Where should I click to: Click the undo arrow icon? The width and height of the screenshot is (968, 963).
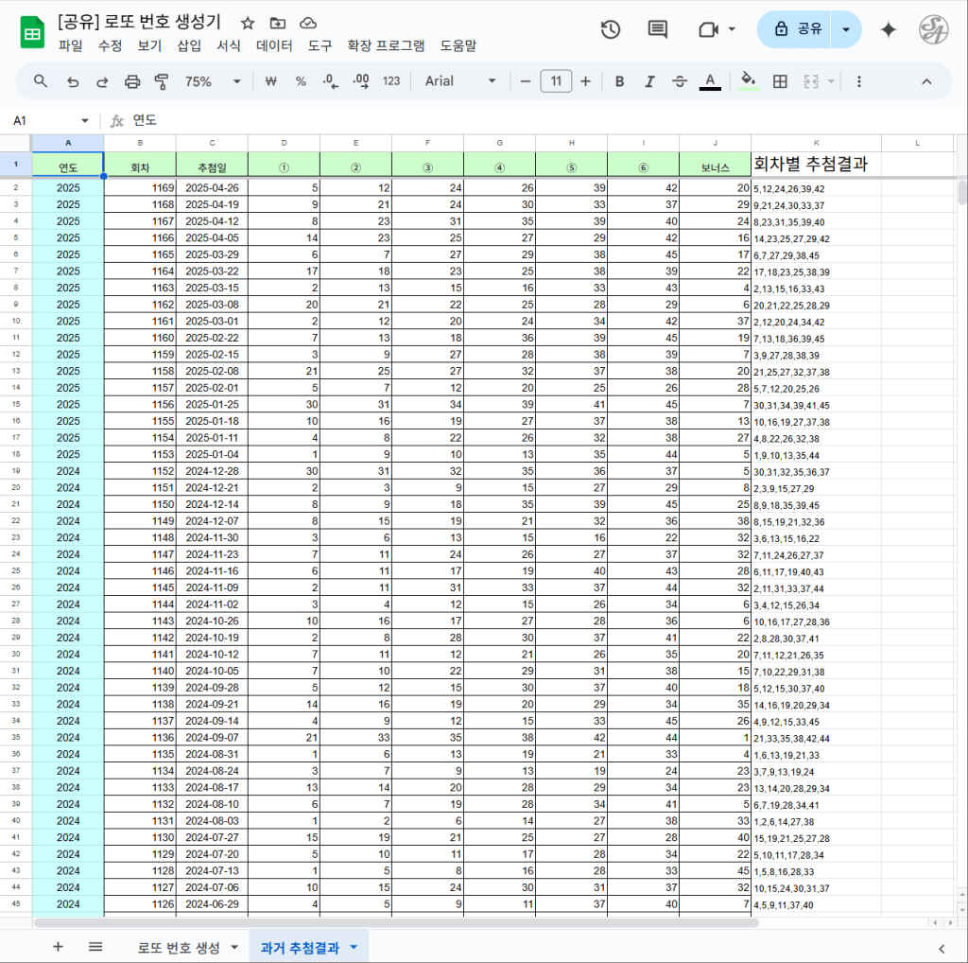point(72,81)
